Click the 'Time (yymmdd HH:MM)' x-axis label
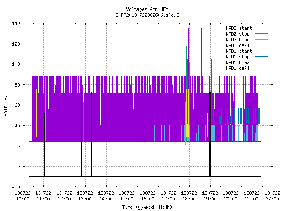 [x=147, y=207]
